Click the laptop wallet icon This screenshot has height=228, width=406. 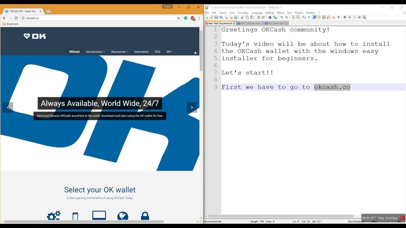(x=99, y=215)
